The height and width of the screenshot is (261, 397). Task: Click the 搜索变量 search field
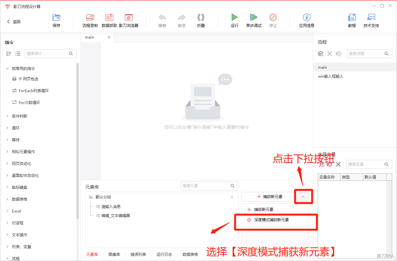pos(369,164)
